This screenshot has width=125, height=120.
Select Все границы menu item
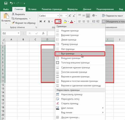pyautogui.click(x=80, y=54)
